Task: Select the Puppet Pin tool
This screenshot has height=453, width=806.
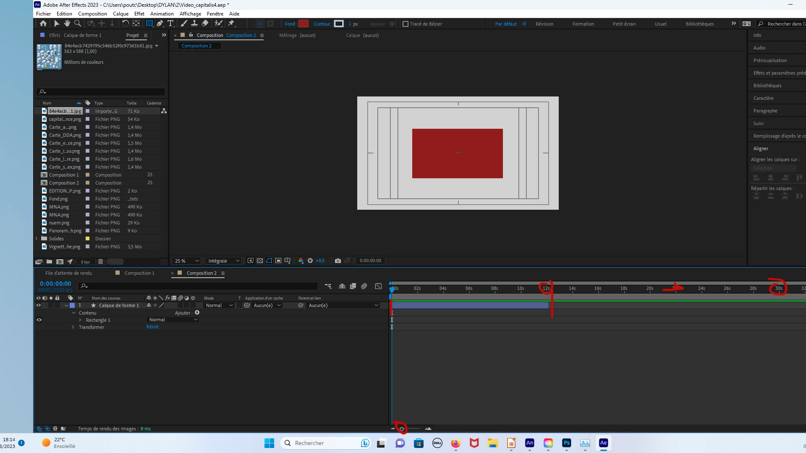Action: [231, 23]
